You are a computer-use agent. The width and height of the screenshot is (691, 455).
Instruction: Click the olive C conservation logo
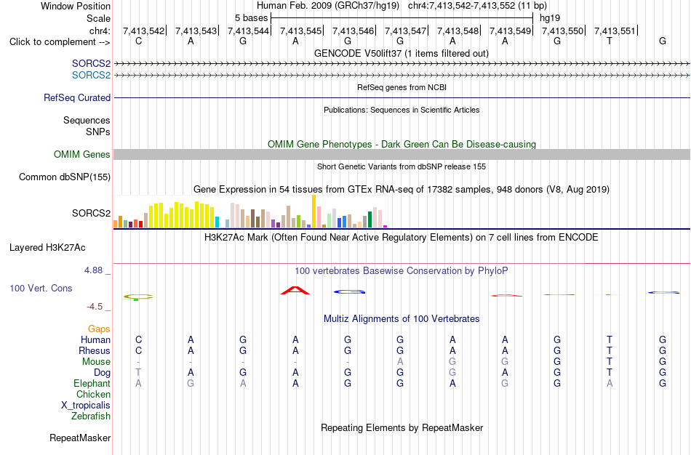click(138, 297)
